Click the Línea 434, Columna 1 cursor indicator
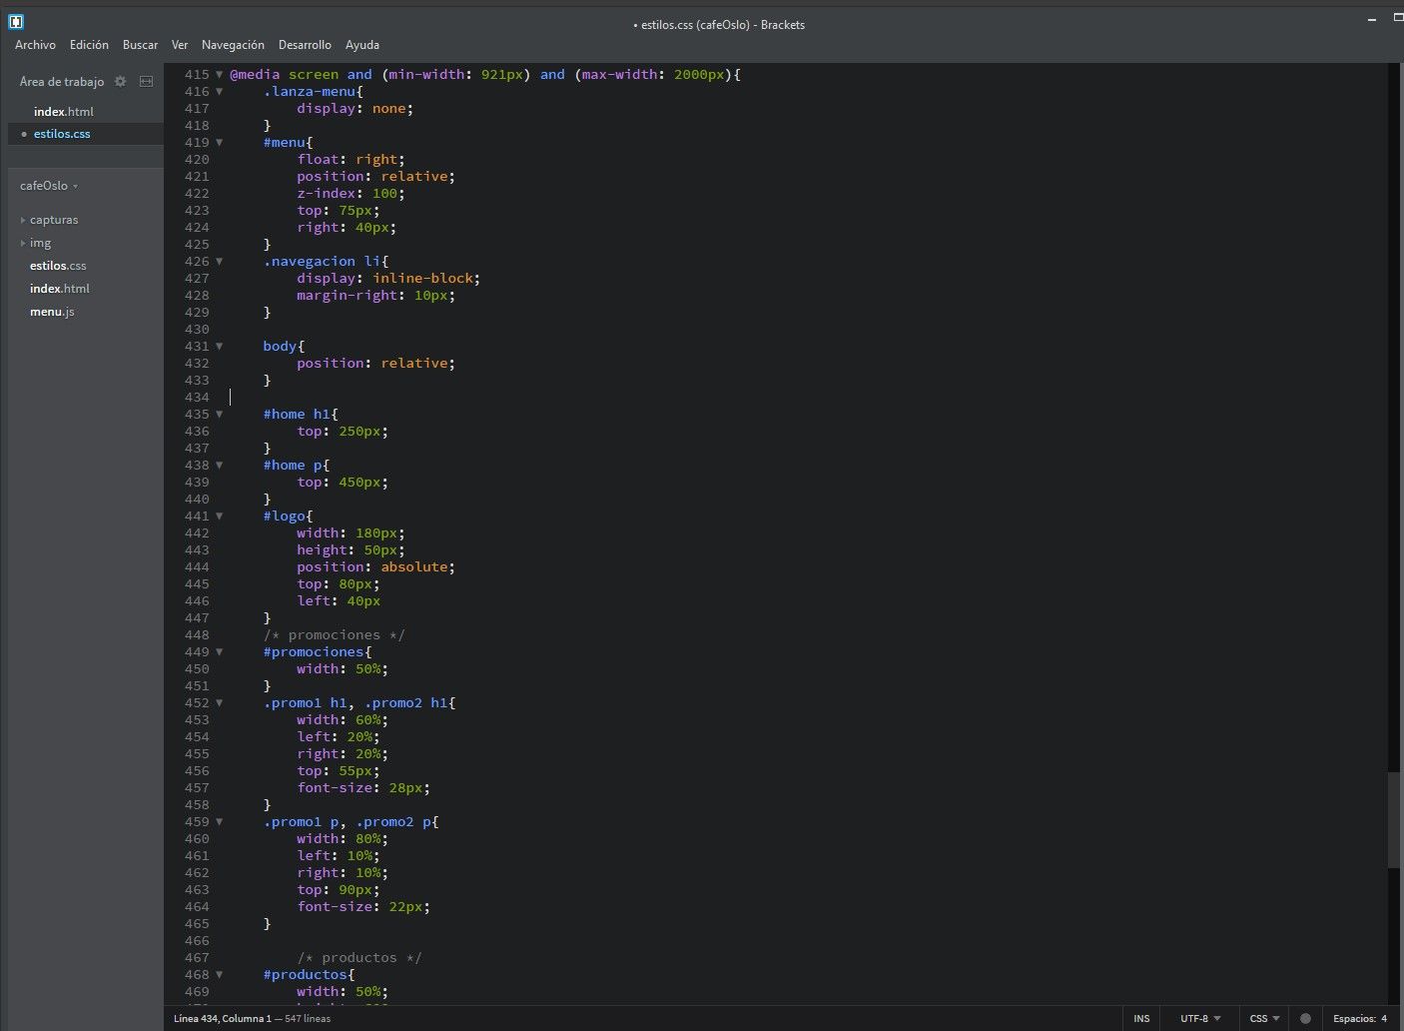 click(222, 1018)
